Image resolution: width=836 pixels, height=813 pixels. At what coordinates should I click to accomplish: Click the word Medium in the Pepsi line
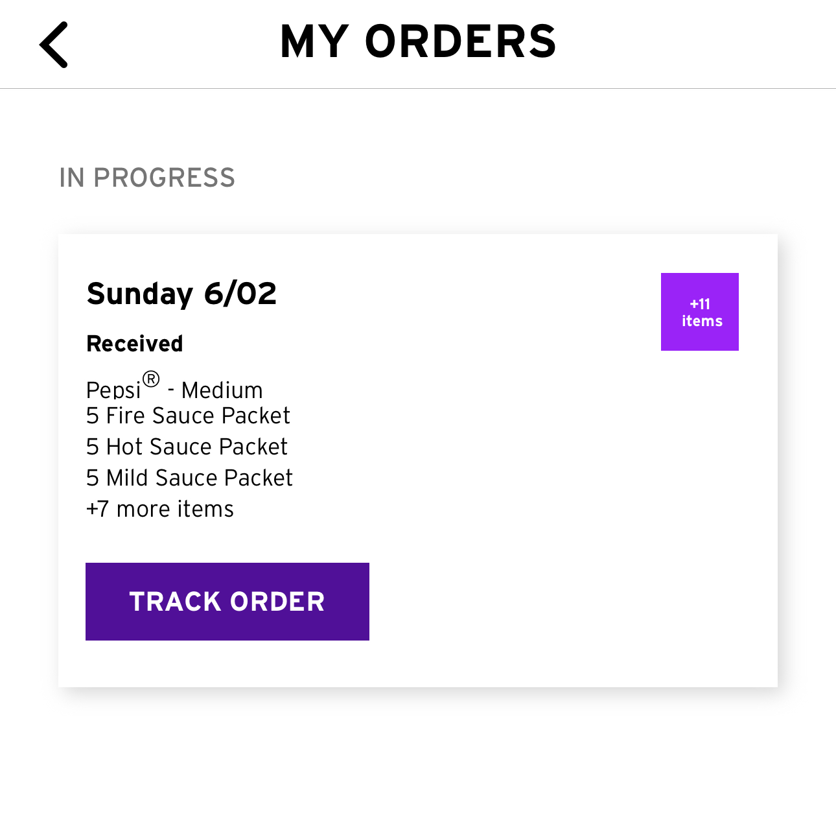(222, 390)
